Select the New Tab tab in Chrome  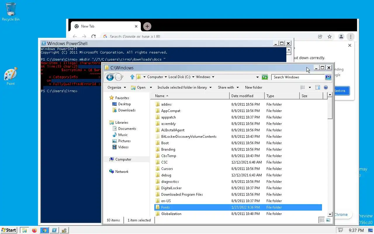pyautogui.click(x=106, y=26)
